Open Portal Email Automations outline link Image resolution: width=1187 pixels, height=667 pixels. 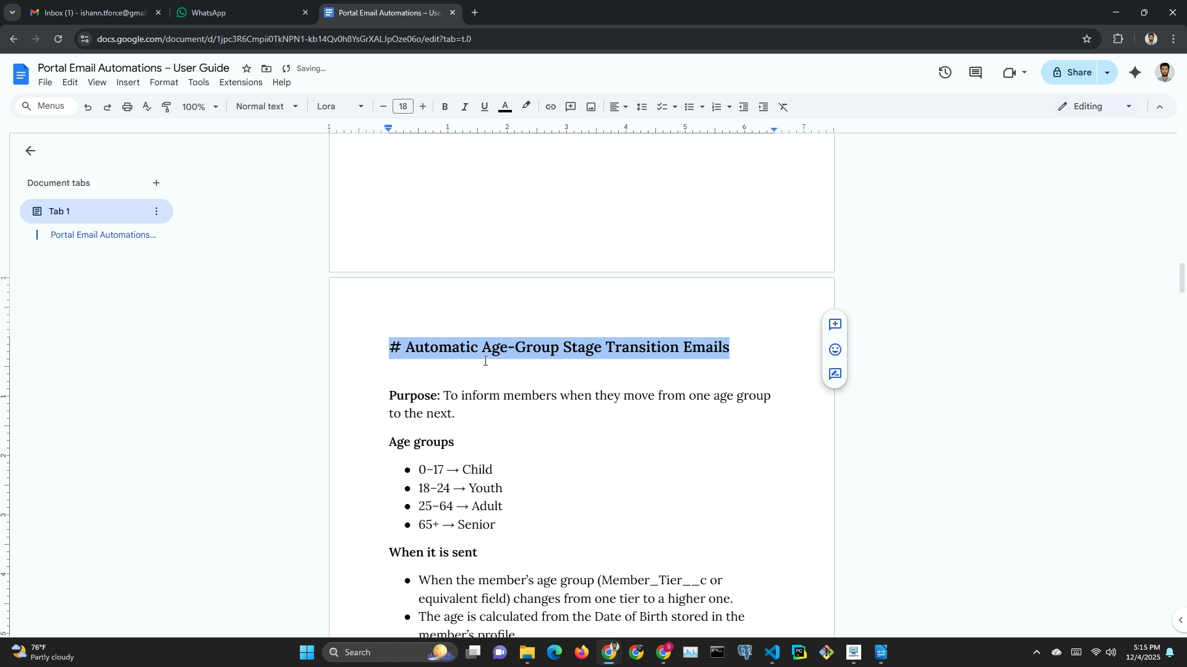(x=103, y=235)
